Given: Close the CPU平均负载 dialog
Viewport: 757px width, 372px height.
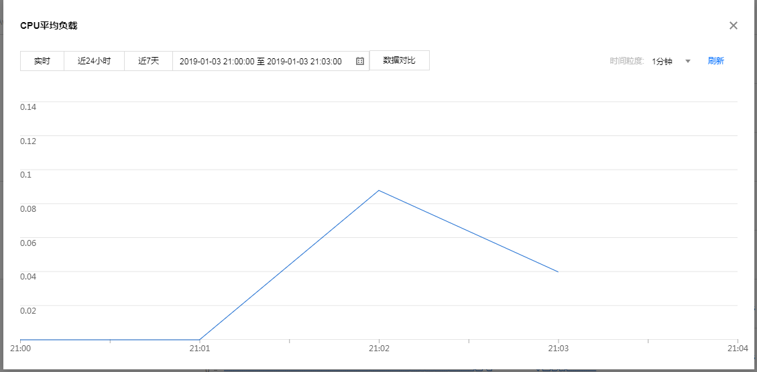Looking at the screenshot, I should [733, 25].
